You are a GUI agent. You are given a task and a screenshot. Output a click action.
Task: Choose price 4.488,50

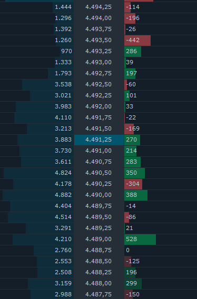(x=98, y=262)
